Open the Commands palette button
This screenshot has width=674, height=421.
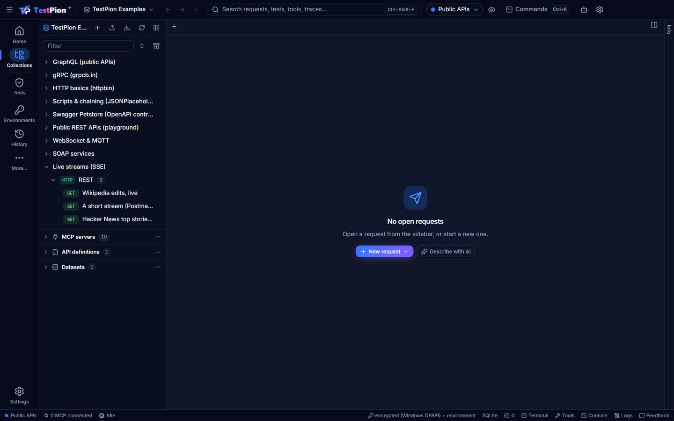[537, 9]
